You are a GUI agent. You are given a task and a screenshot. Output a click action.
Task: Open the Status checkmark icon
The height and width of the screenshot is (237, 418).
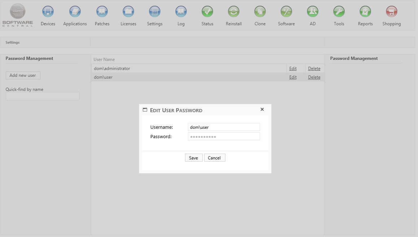(x=207, y=12)
